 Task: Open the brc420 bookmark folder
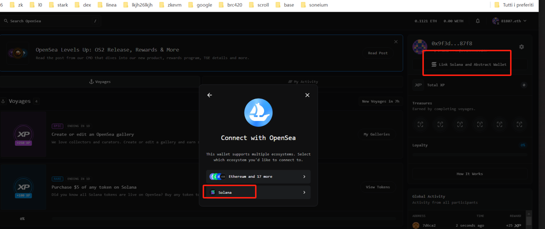click(x=231, y=5)
